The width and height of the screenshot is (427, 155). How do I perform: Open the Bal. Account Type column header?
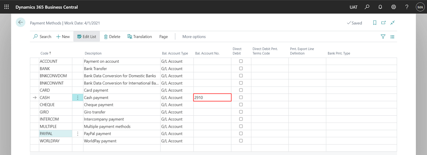click(175, 53)
